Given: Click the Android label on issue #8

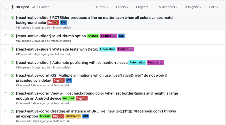Looking at the screenshot, I should click(x=68, y=98).
